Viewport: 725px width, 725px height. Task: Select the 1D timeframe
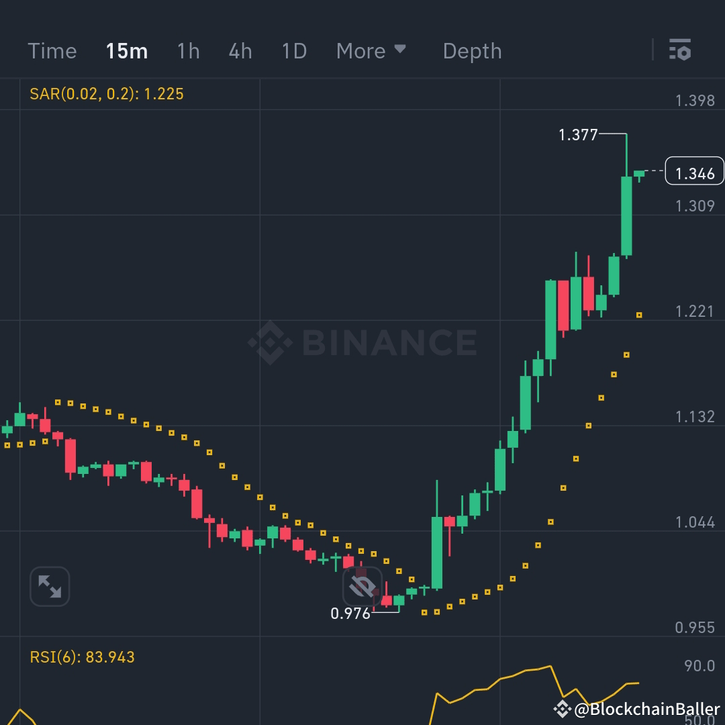click(x=293, y=50)
